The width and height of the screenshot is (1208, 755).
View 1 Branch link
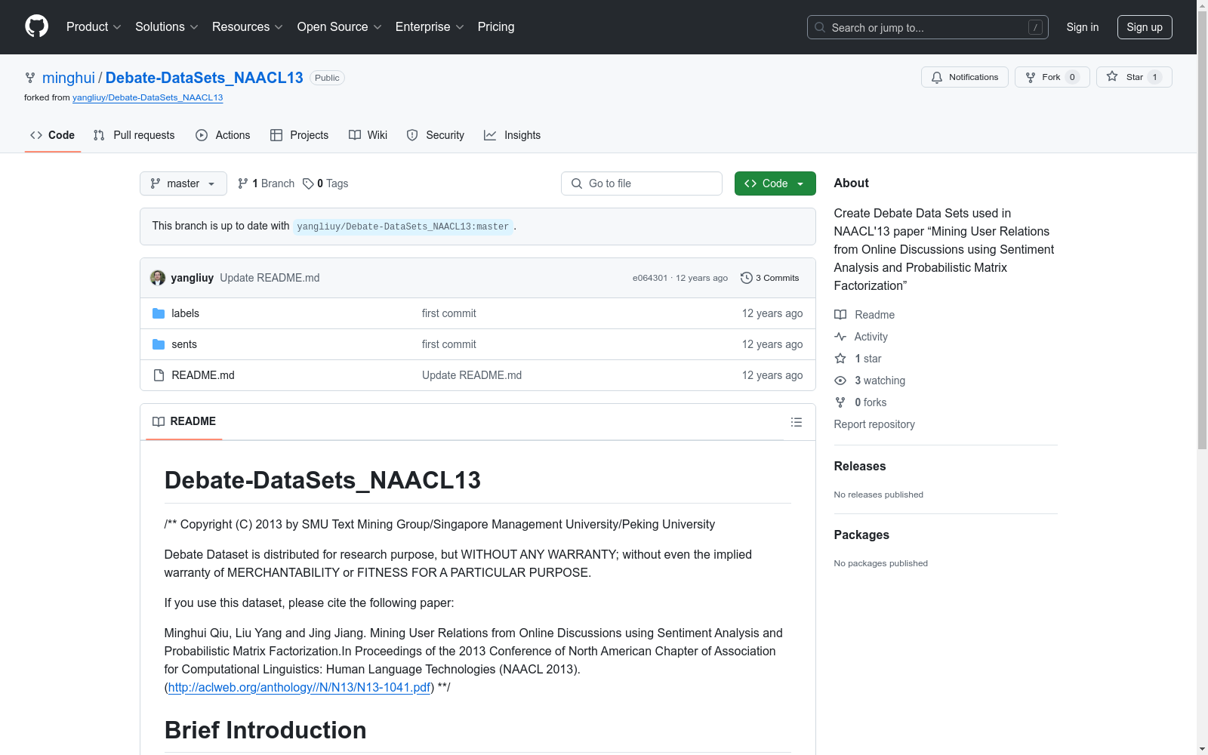266,183
